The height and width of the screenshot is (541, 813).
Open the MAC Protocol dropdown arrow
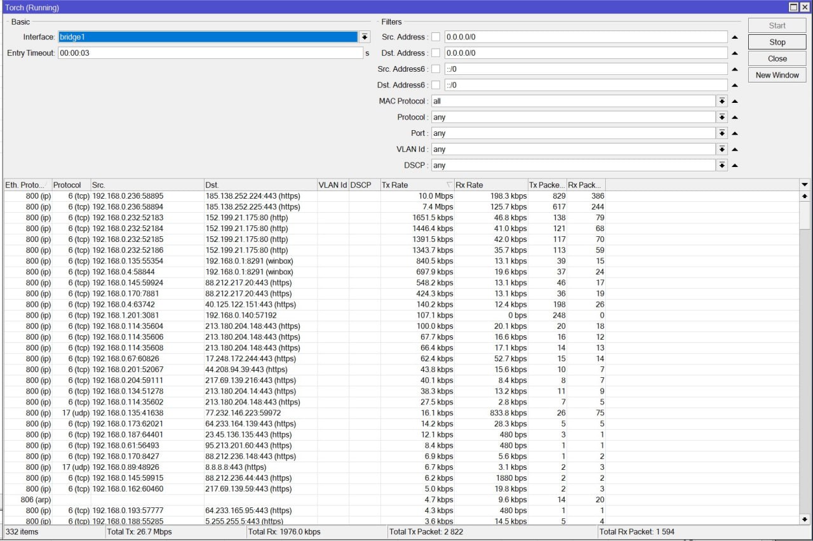pos(722,101)
